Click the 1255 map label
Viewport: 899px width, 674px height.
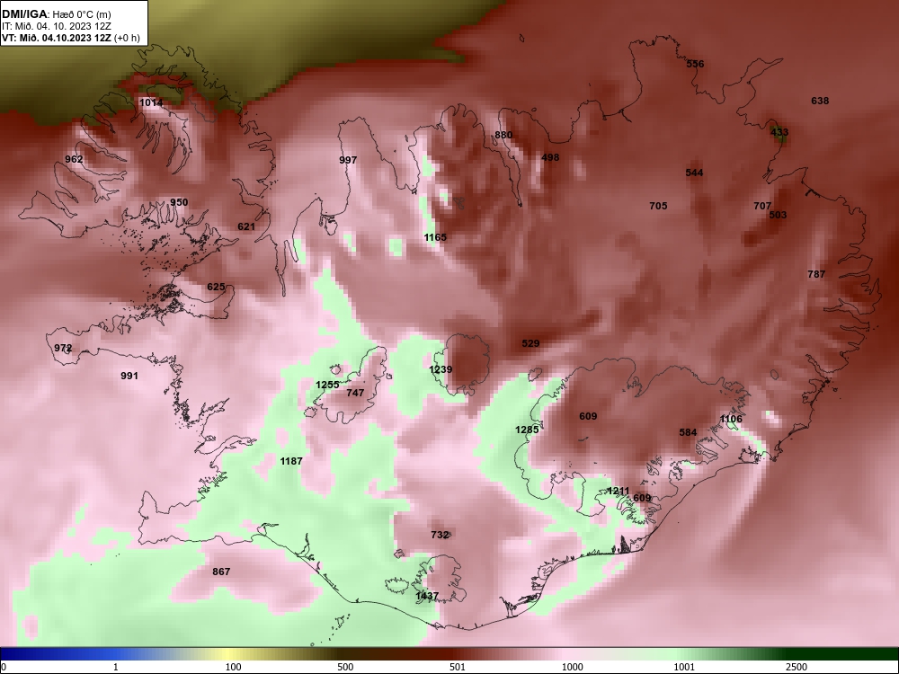click(x=327, y=385)
